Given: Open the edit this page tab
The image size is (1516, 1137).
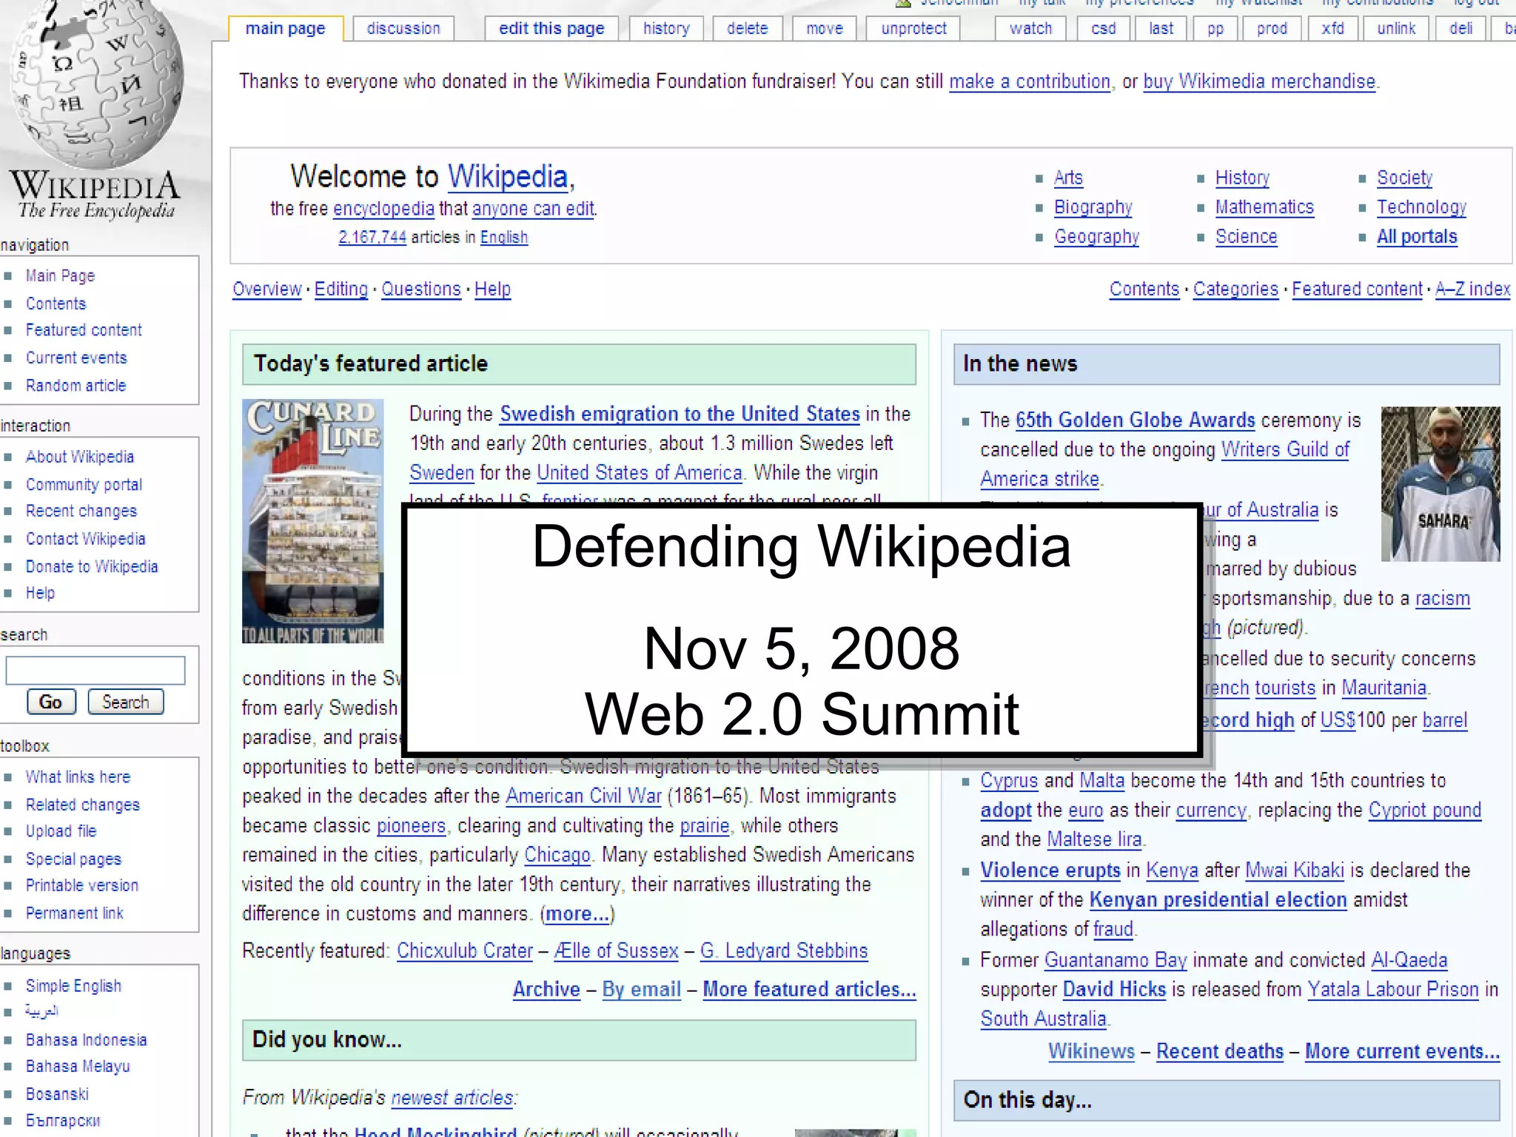Looking at the screenshot, I should coord(551,29).
